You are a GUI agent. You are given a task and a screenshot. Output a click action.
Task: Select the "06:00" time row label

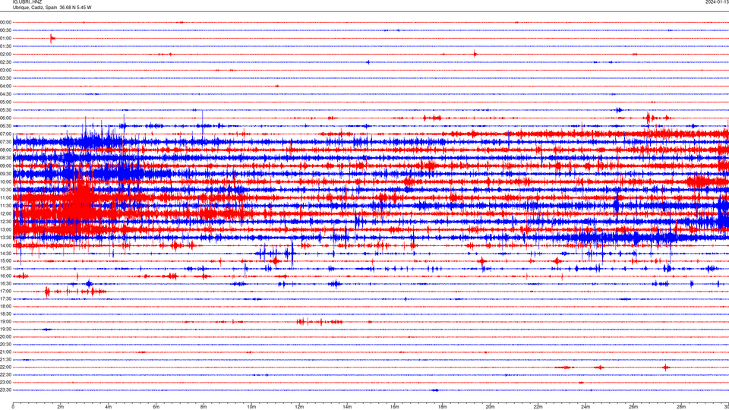5,118
